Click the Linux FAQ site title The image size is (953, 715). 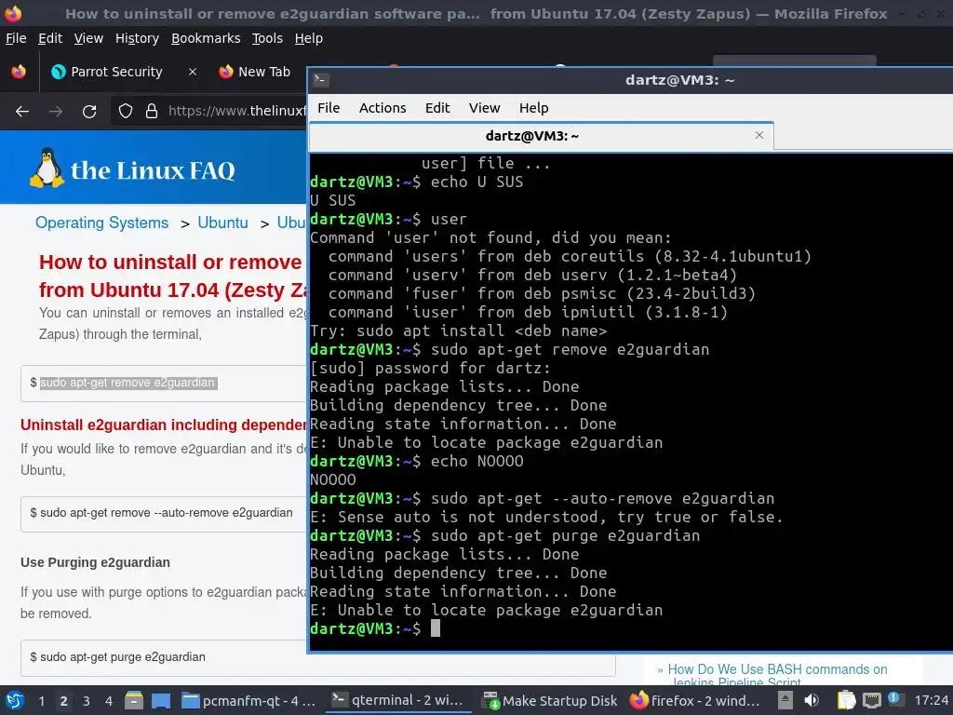coord(153,170)
